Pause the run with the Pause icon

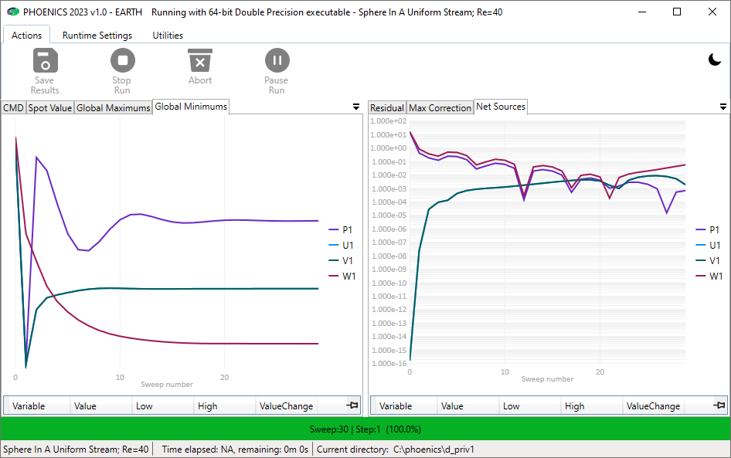click(x=277, y=60)
